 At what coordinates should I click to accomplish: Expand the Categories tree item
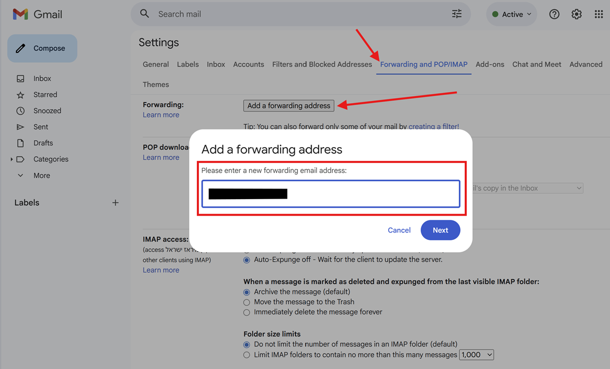pyautogui.click(x=12, y=159)
